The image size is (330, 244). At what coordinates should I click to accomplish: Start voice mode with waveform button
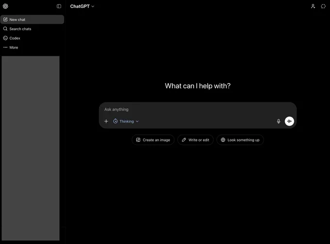pyautogui.click(x=289, y=121)
